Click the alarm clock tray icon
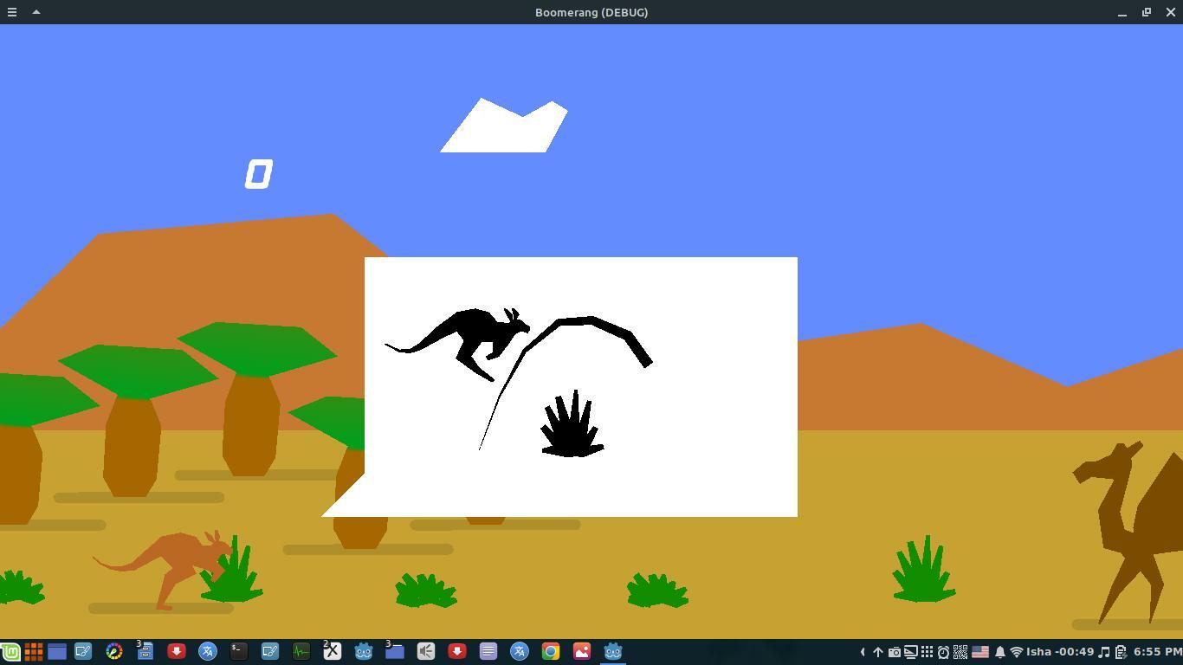The height and width of the screenshot is (665, 1183). tap(943, 652)
